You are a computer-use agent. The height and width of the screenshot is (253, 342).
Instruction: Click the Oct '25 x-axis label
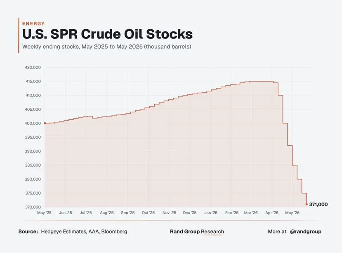[x=148, y=213]
